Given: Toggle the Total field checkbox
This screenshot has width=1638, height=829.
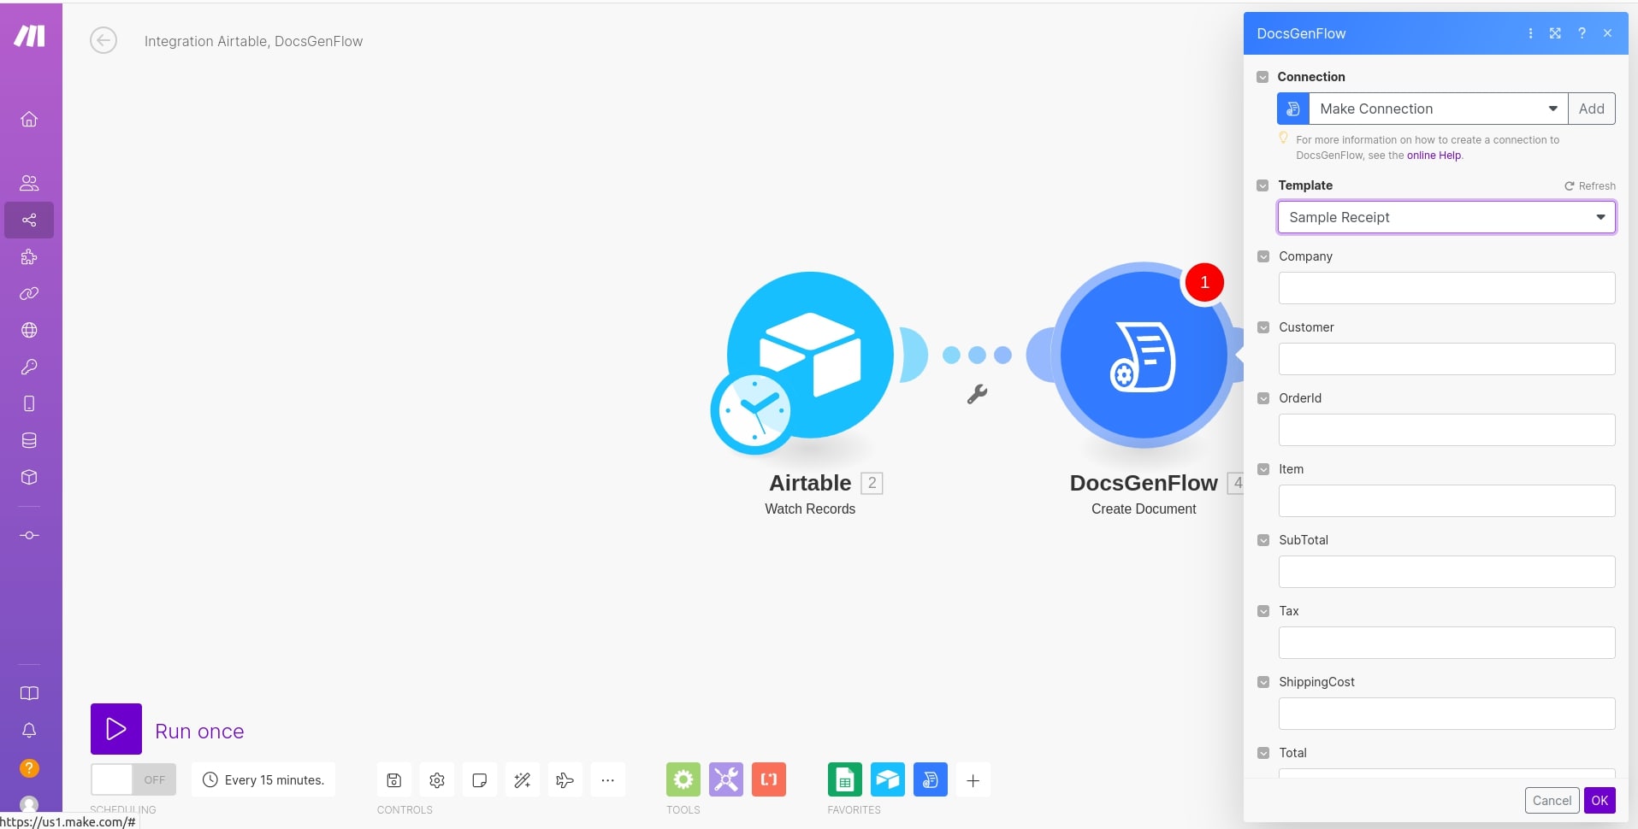Looking at the screenshot, I should (1263, 753).
